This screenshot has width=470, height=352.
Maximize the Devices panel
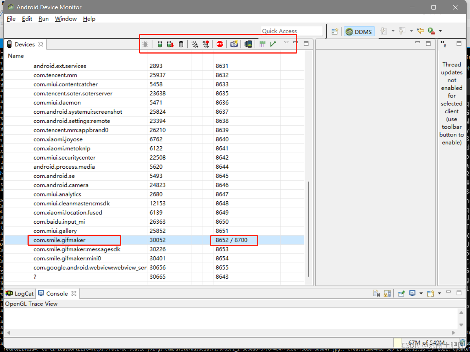coord(306,44)
